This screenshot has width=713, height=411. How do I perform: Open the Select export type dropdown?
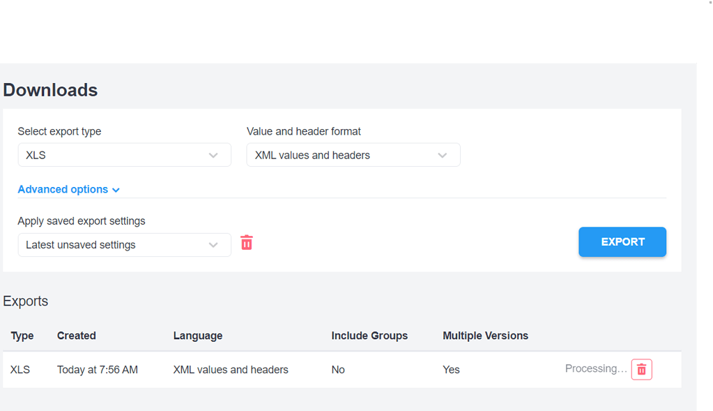[x=124, y=155]
